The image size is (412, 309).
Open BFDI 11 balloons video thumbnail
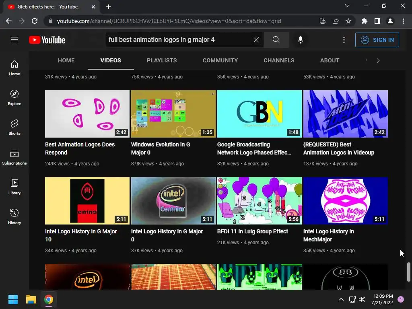pyautogui.click(x=260, y=201)
